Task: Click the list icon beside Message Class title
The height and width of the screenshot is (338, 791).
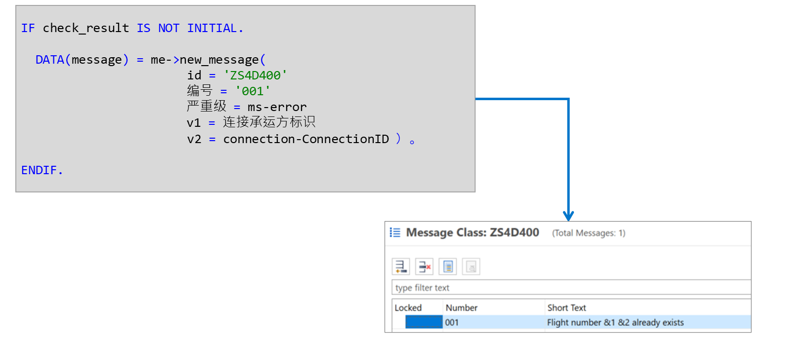Action: 395,232
